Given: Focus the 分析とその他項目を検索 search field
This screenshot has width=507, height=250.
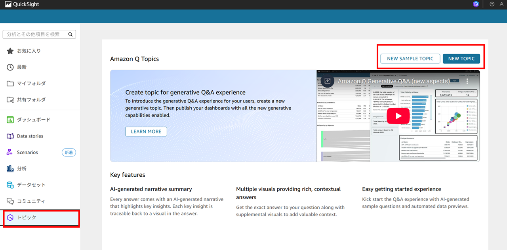Looking at the screenshot, I should (39, 34).
